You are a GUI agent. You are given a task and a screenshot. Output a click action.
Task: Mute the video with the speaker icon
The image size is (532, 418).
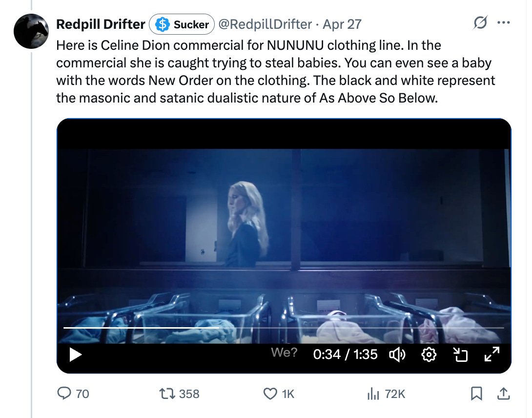(x=397, y=355)
